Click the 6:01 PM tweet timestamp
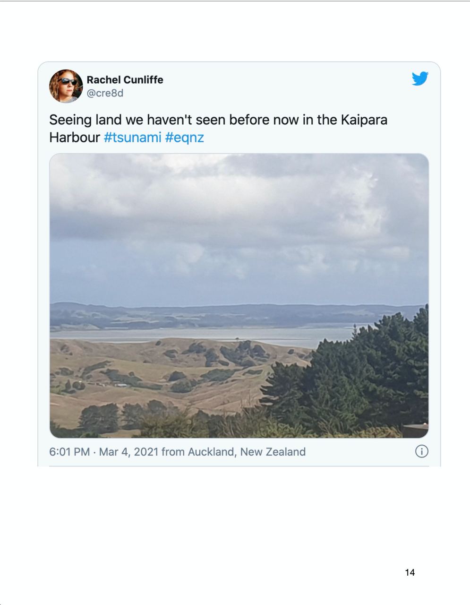The image size is (470, 605). point(69,452)
